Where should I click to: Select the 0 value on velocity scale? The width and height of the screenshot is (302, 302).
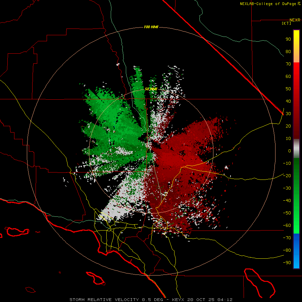click(x=290, y=151)
